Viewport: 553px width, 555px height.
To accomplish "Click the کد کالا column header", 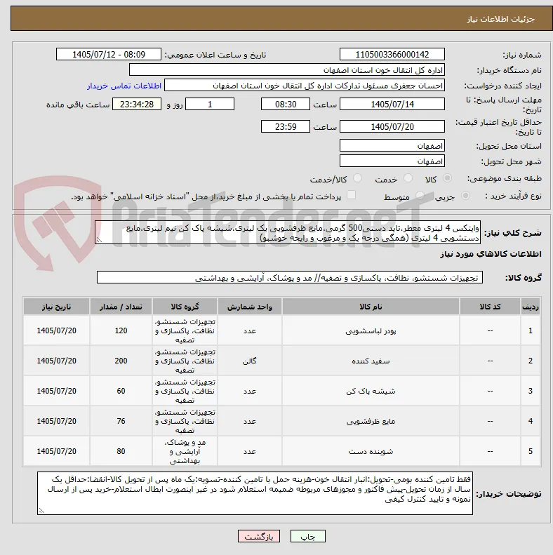I will (490, 307).
